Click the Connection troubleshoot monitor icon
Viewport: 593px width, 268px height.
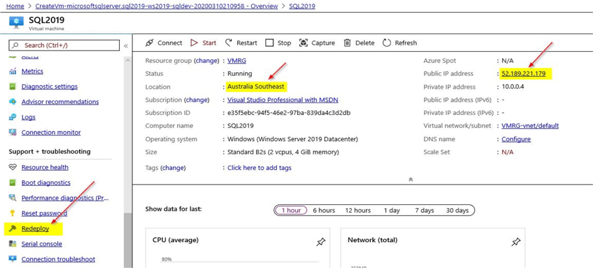click(13, 259)
